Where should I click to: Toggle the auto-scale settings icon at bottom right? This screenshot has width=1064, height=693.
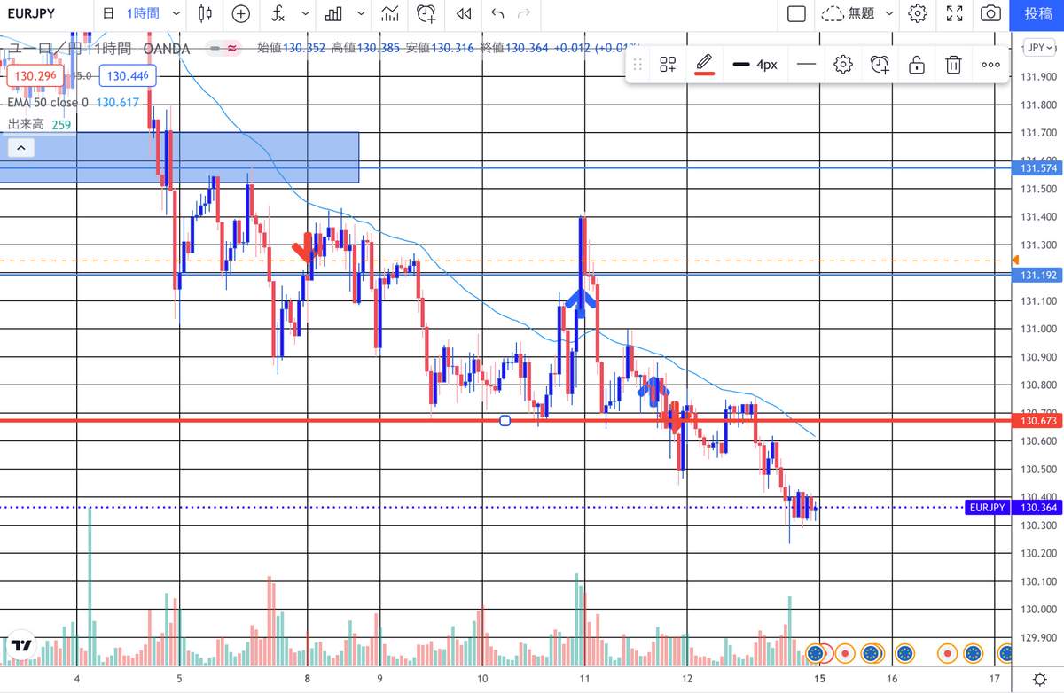1037,679
